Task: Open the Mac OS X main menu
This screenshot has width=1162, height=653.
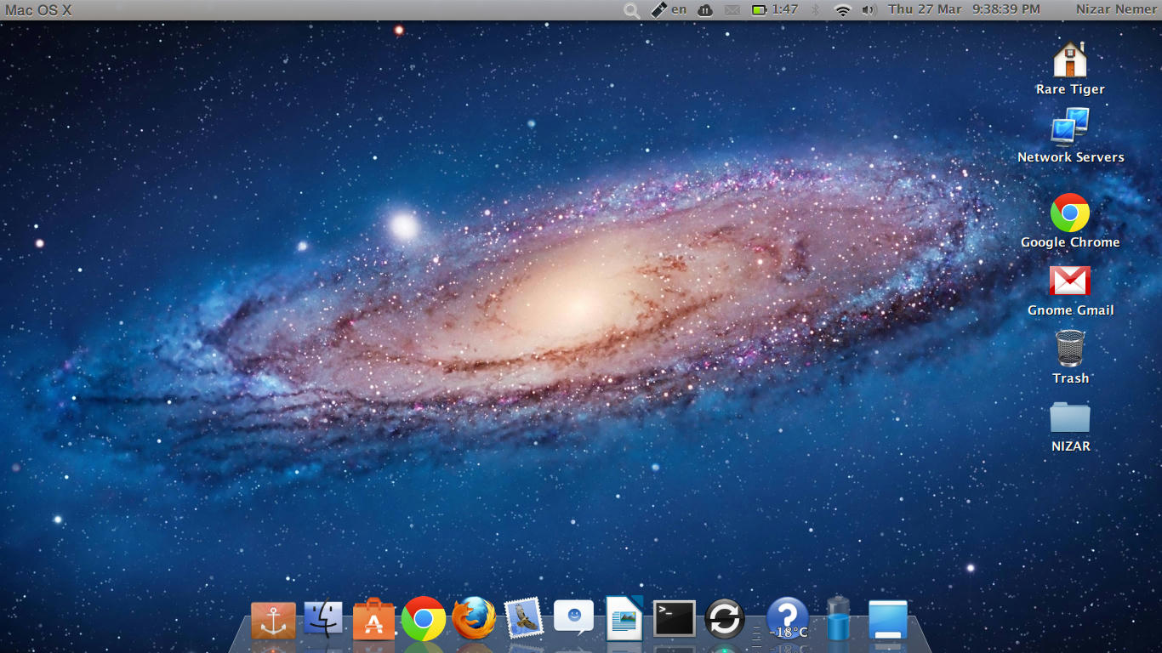Action: pyautogui.click(x=38, y=9)
